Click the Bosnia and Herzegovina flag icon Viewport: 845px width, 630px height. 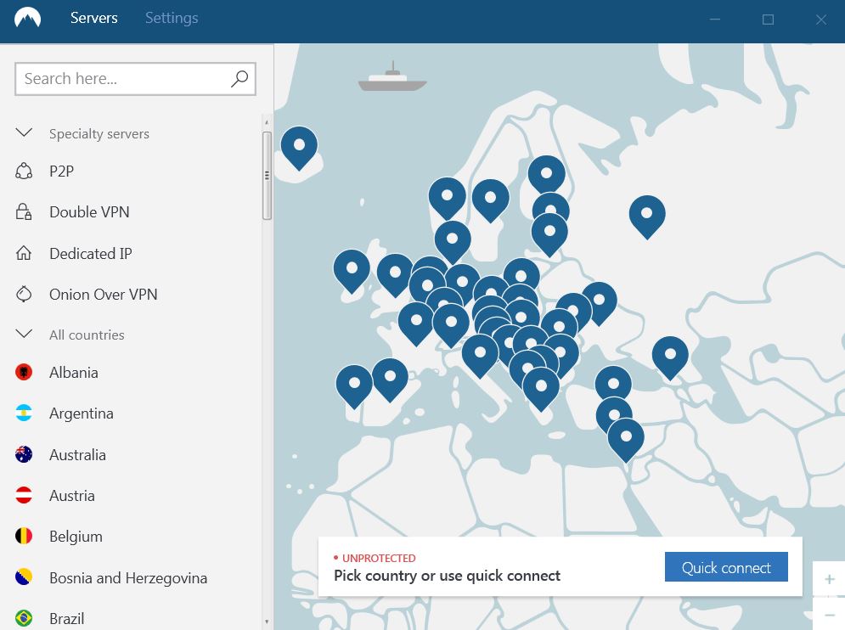[24, 577]
